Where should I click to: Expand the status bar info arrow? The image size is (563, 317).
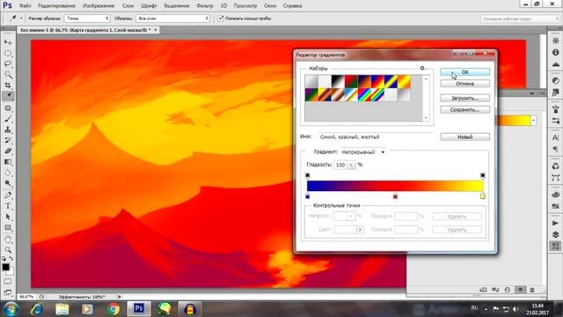point(120,297)
